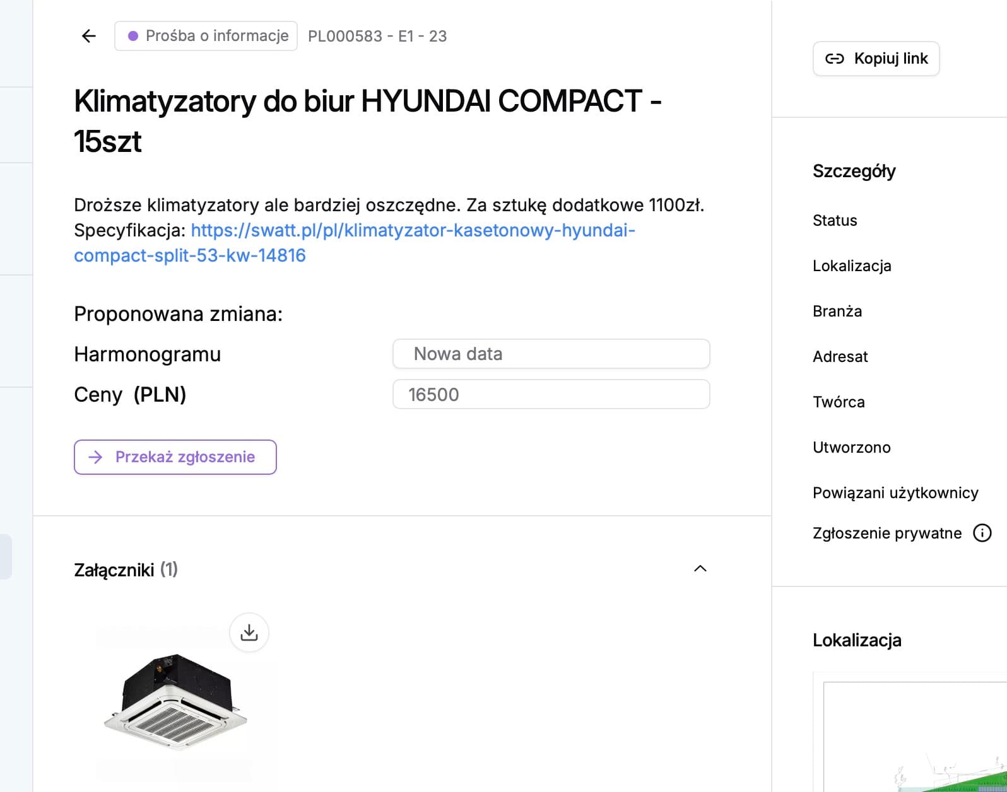Viewport: 1007px width, 792px height.
Task: Click the Kopiuj link button
Action: click(876, 59)
